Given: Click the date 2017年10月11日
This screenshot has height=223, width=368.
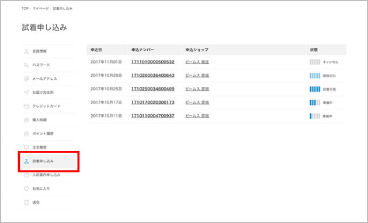Looking at the screenshot, I should pos(106,116).
